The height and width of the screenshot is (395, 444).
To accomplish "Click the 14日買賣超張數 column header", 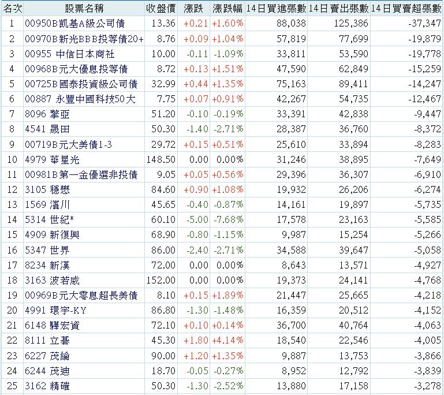I will [406, 9].
